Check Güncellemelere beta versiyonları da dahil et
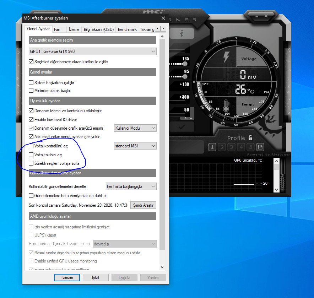This screenshot has width=314, height=298. (x=31, y=195)
